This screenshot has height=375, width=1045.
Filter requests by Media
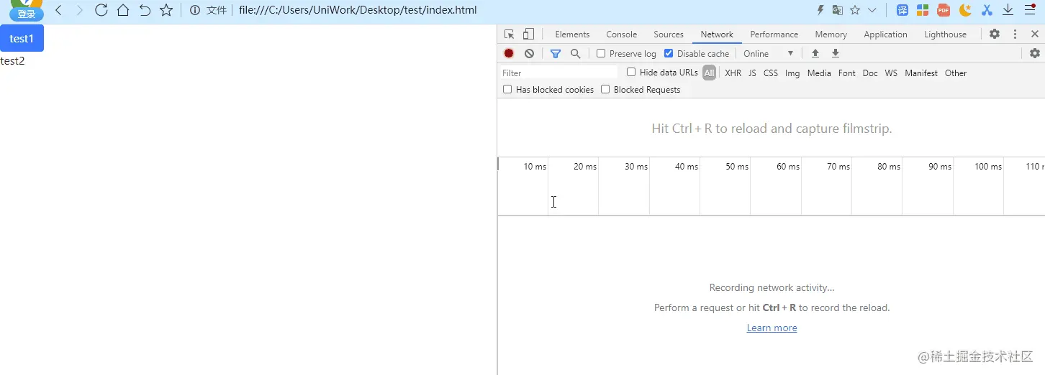click(819, 73)
